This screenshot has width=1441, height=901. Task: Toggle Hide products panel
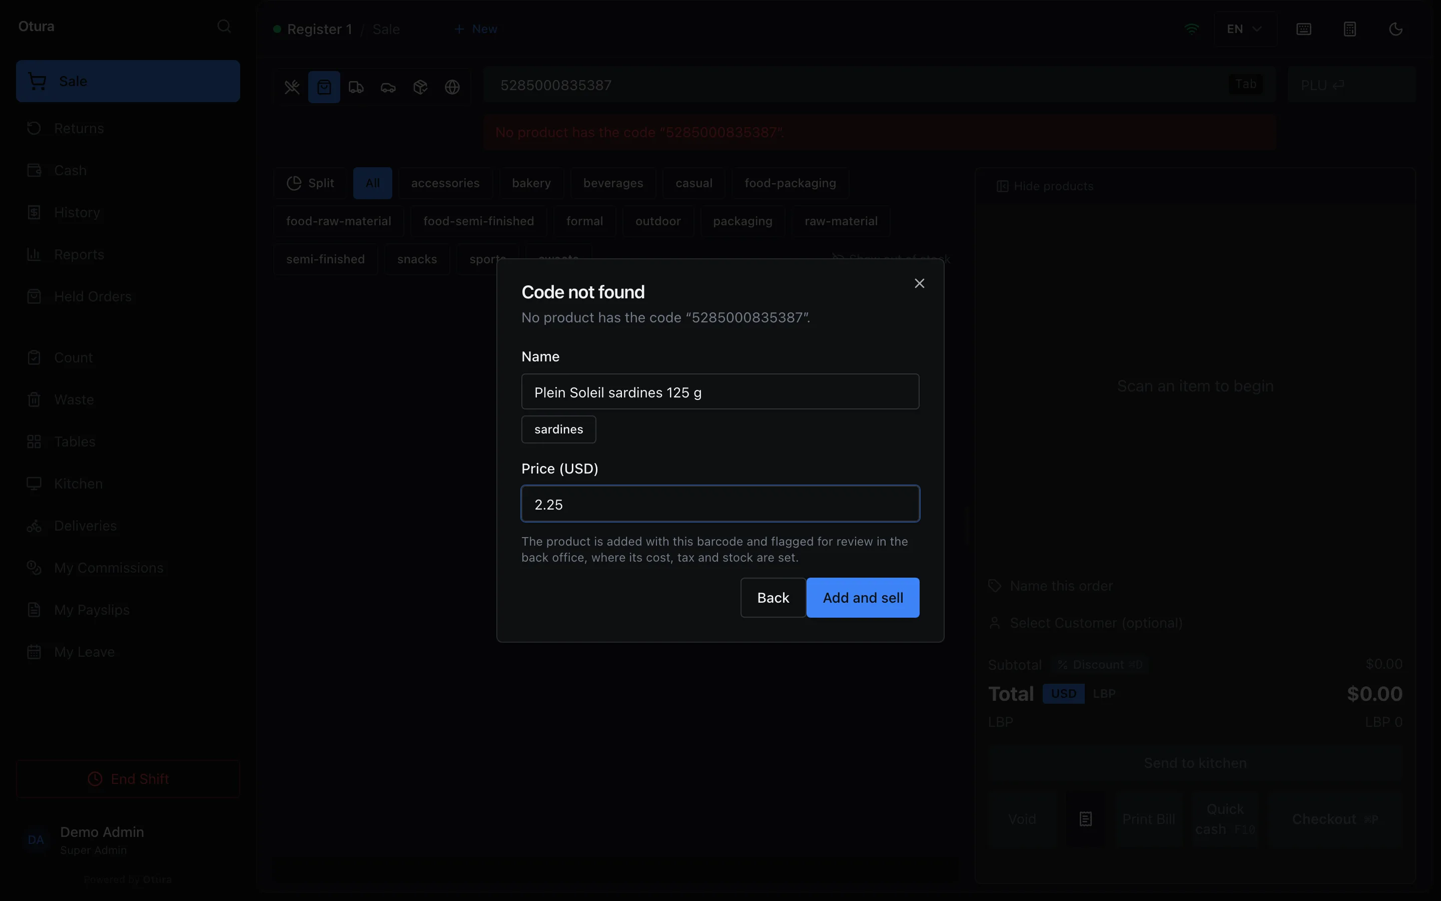[x=1045, y=187]
